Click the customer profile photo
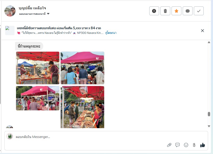 10,11
